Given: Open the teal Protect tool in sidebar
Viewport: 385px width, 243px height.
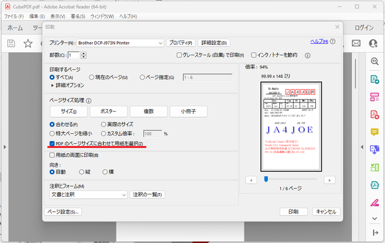Looking at the screenshot, I should [375, 185].
